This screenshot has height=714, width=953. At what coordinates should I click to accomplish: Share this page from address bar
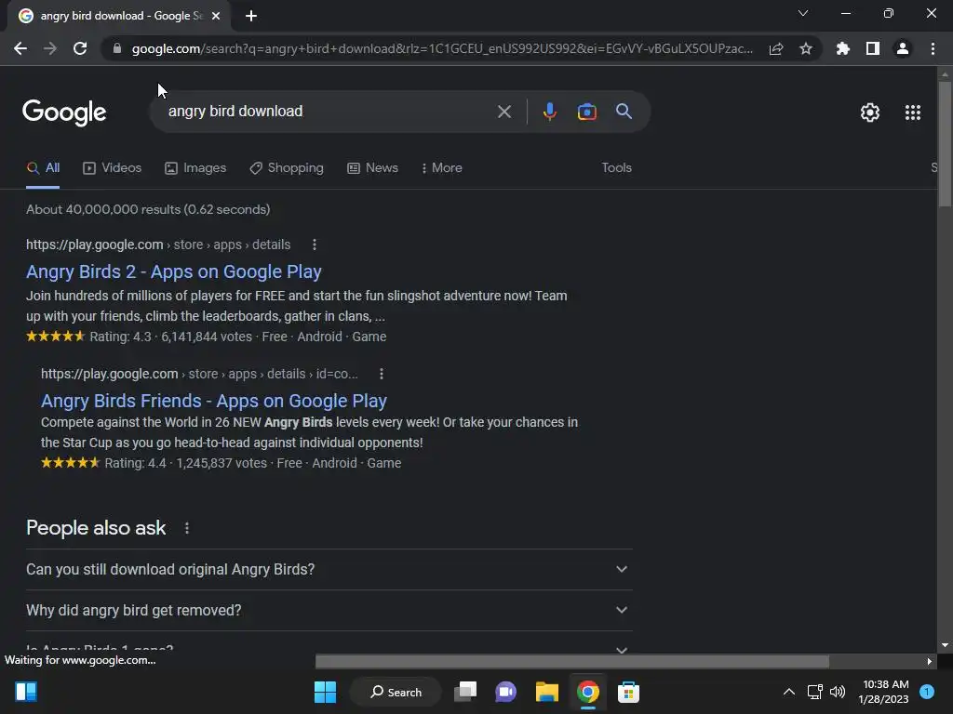[776, 48]
